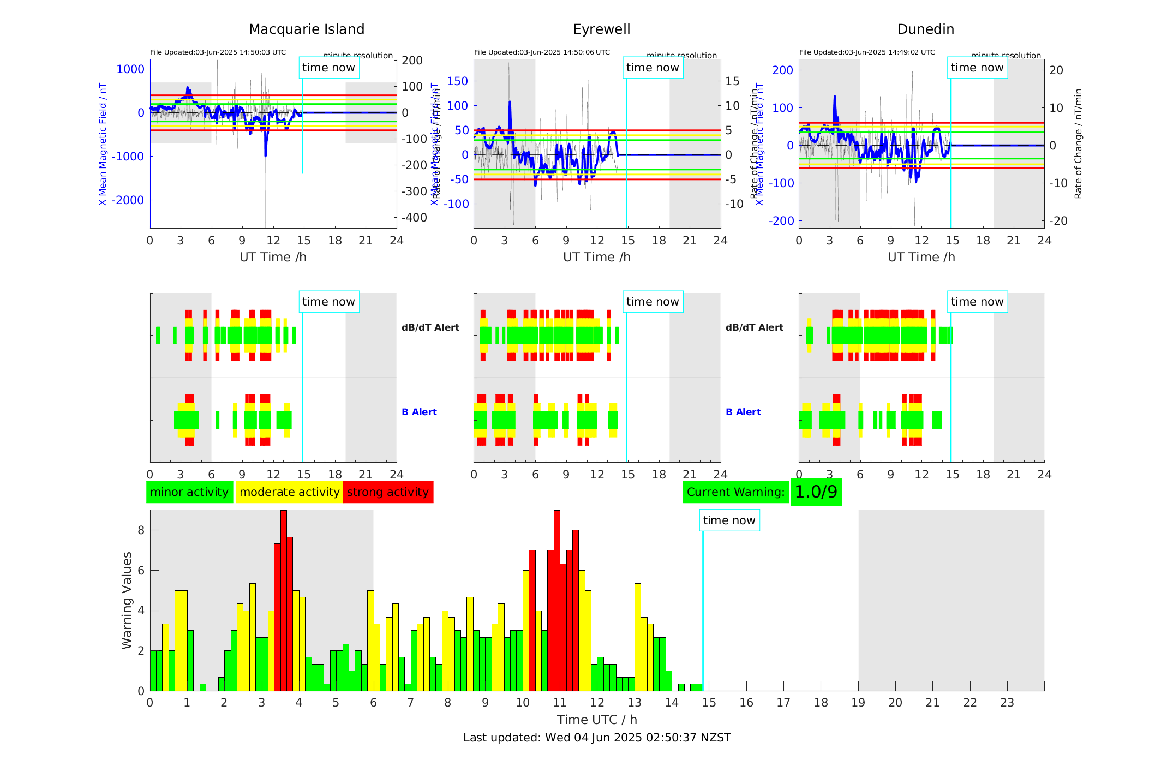
Task: Click time now marker on warning bar chart
Action: click(x=729, y=520)
